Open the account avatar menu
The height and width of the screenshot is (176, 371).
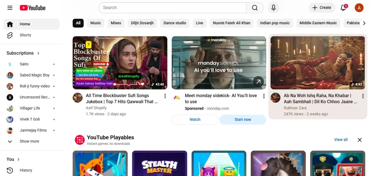pos(359,8)
